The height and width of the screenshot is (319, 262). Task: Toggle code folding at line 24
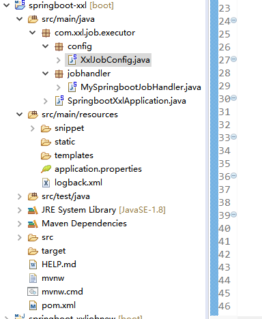click(234, 20)
